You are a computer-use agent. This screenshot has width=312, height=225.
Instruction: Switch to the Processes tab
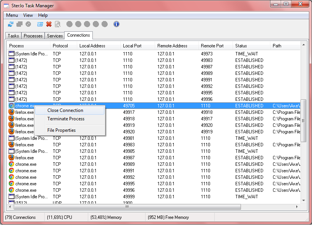click(33, 36)
